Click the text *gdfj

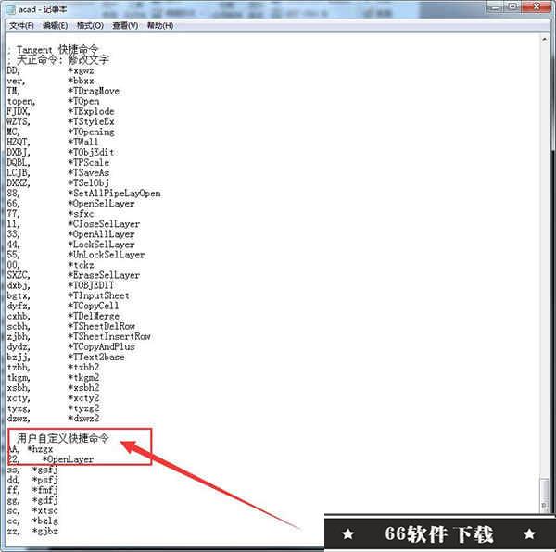[x=45, y=501]
